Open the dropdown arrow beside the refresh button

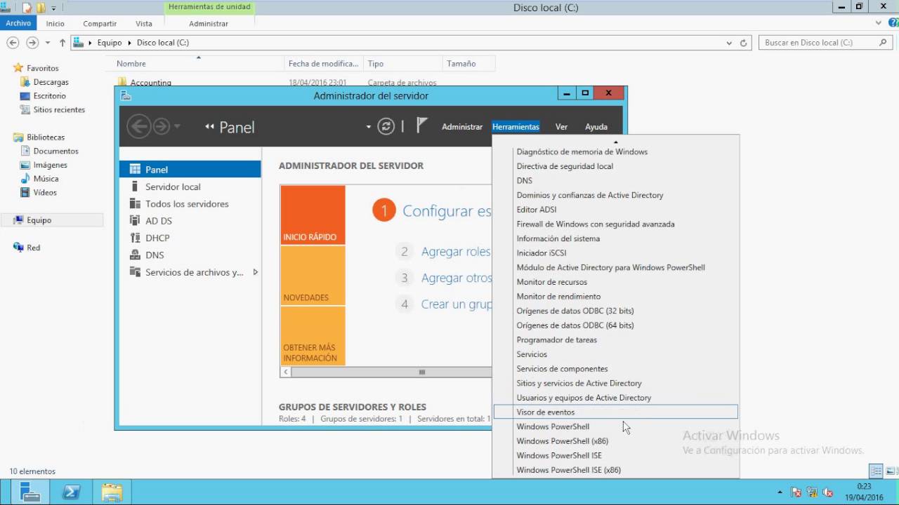(x=368, y=127)
